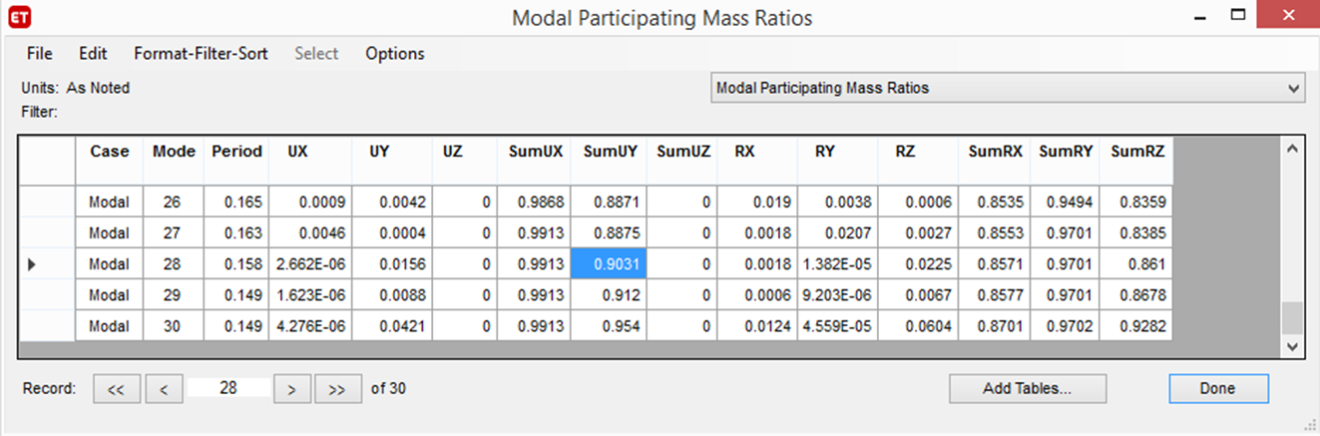Click the record number input field

228,388
